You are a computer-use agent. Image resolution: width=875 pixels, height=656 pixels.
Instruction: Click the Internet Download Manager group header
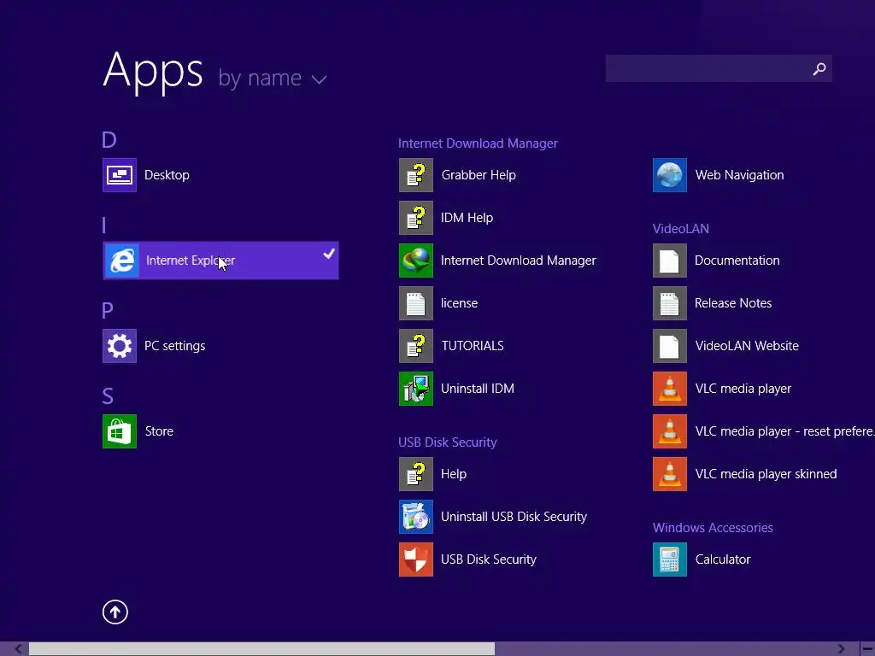[x=478, y=143]
